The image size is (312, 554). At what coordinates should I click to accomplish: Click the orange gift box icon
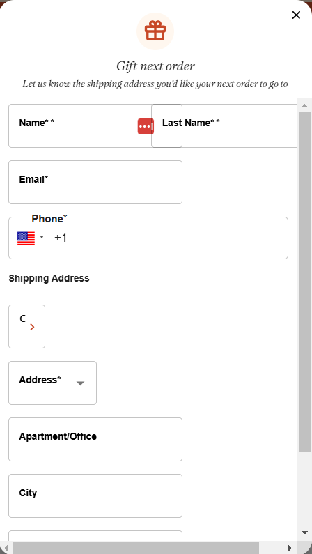[155, 31]
